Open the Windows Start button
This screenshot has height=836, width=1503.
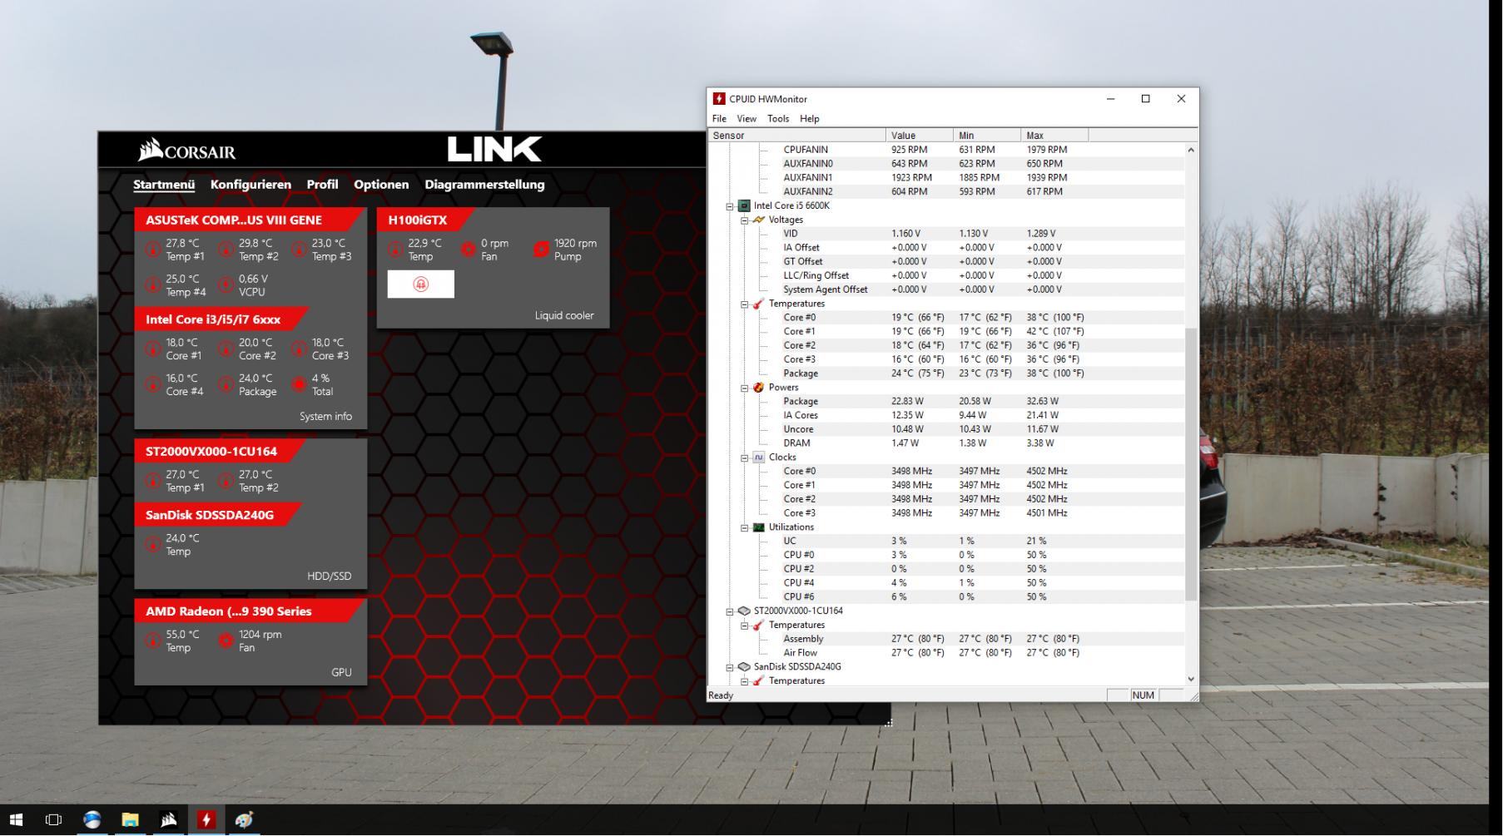(x=16, y=820)
